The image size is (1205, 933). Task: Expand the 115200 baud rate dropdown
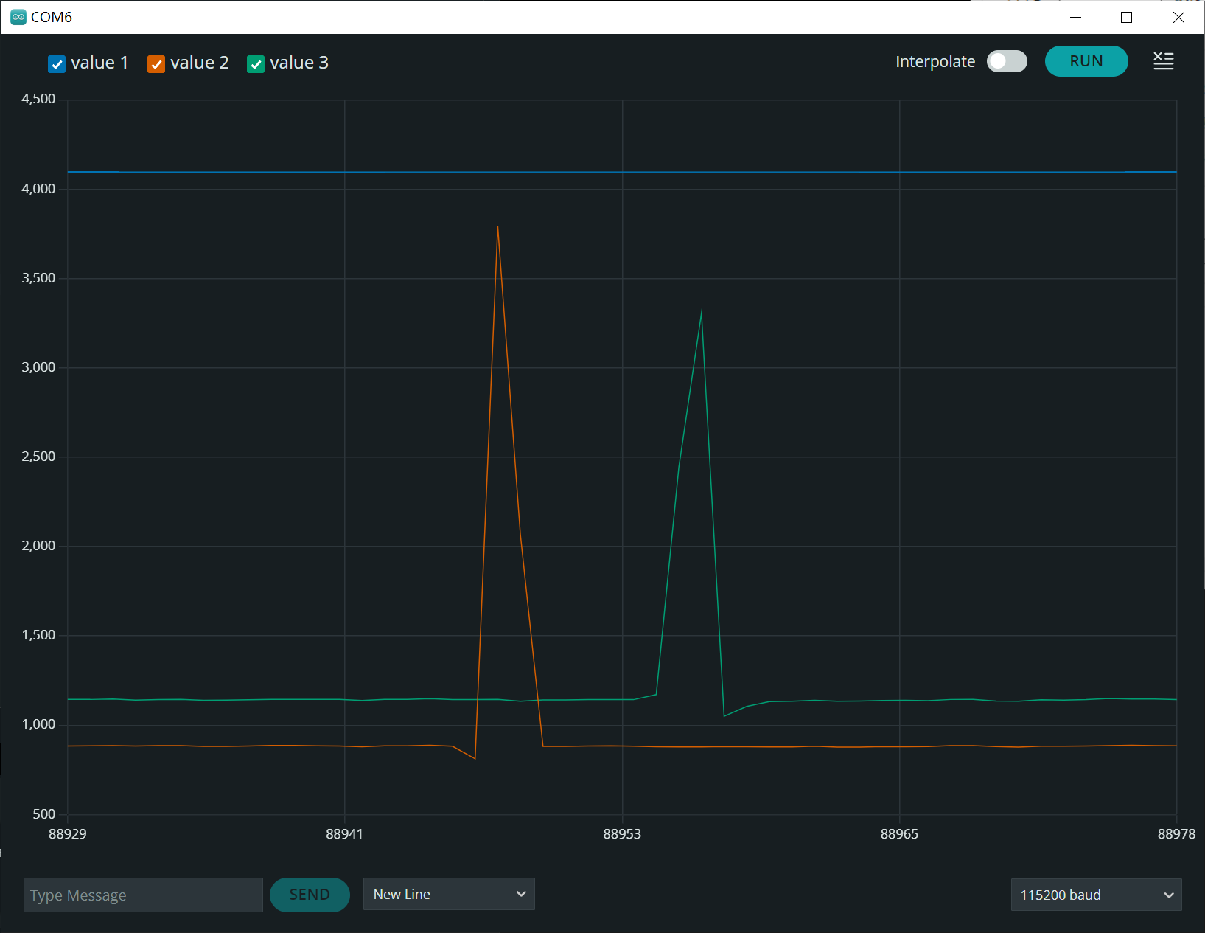click(x=1096, y=895)
